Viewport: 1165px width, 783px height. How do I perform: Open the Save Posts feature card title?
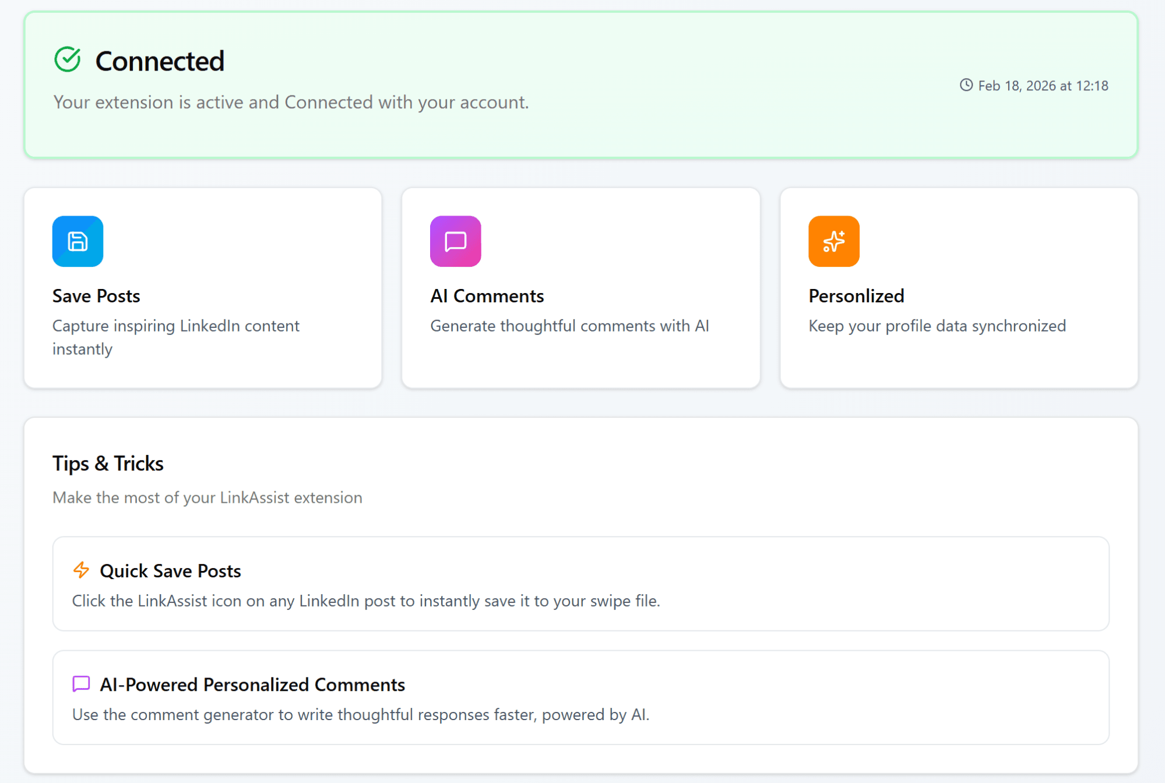point(96,296)
